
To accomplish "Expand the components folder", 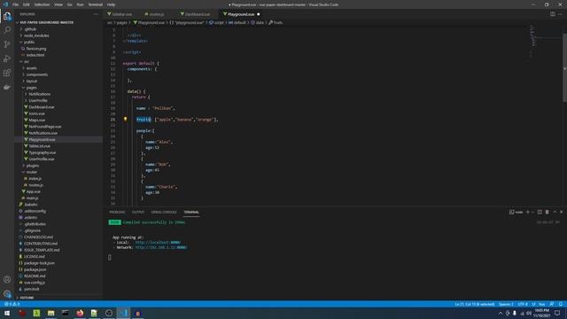I will 59,74.
